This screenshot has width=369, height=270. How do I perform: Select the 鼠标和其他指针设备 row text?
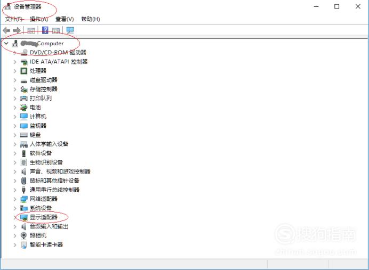[54, 181]
